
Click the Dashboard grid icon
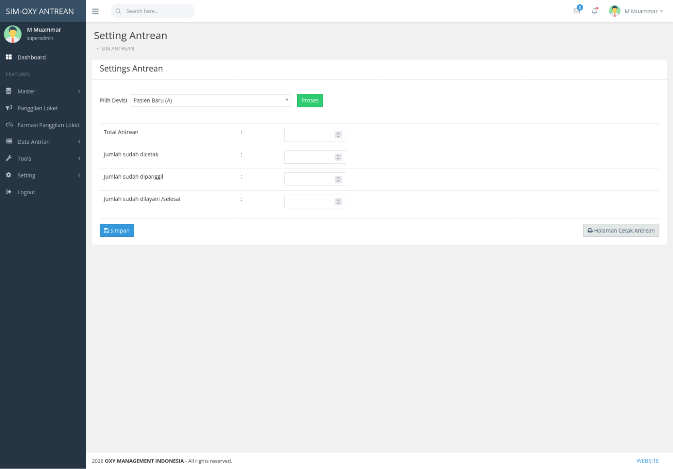[9, 57]
